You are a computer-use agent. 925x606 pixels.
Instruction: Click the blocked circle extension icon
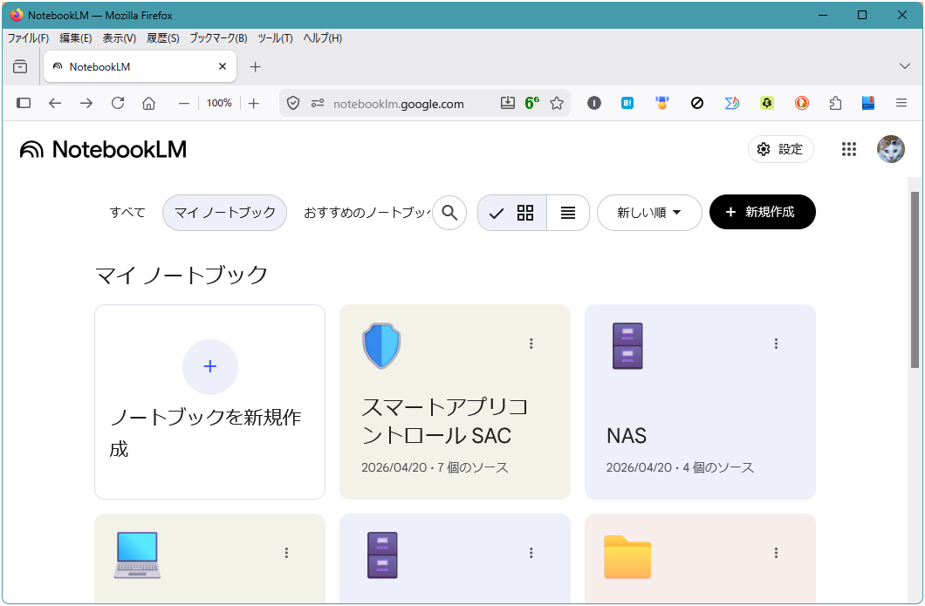pos(696,103)
